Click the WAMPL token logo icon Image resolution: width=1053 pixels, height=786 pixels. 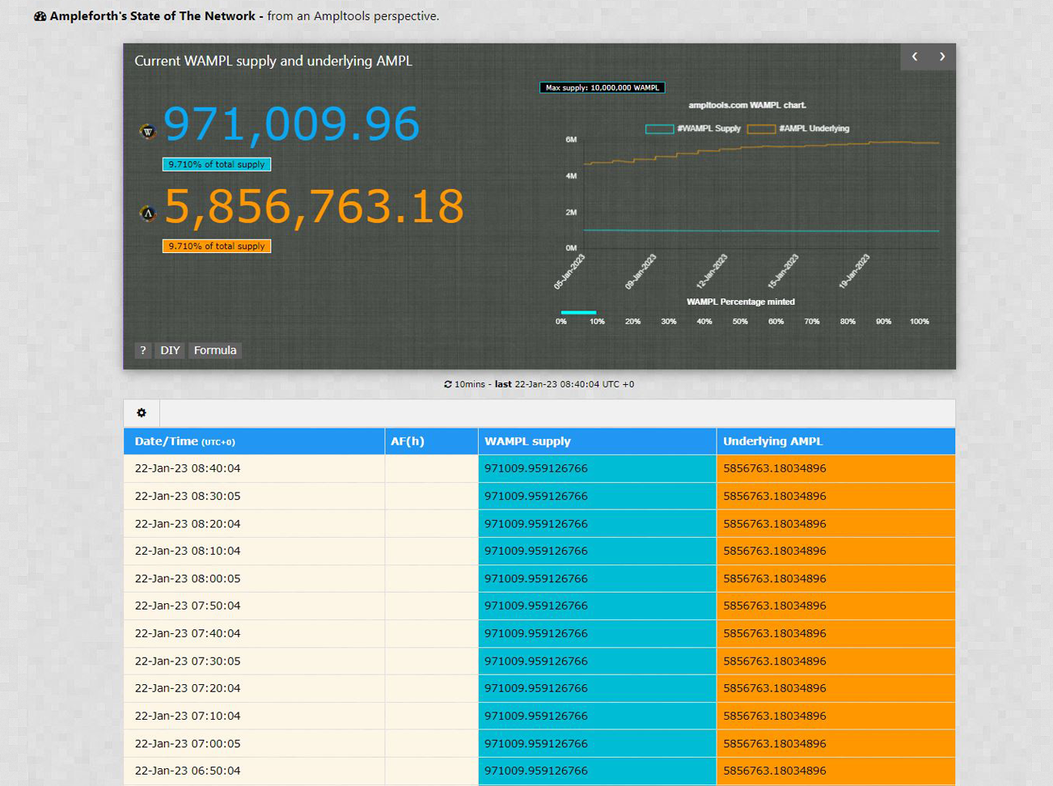click(148, 132)
